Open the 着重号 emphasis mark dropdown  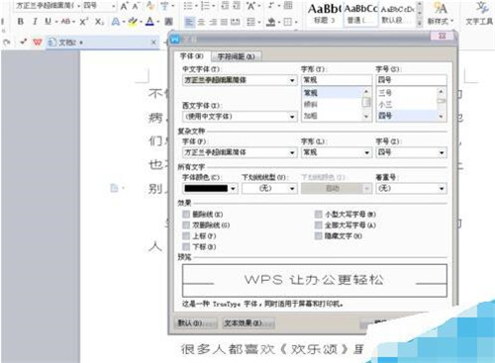point(442,188)
